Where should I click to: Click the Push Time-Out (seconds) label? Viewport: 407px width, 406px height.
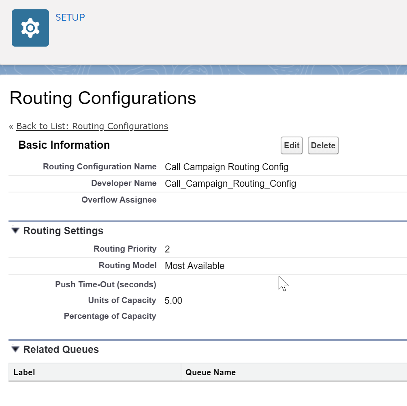coord(106,284)
